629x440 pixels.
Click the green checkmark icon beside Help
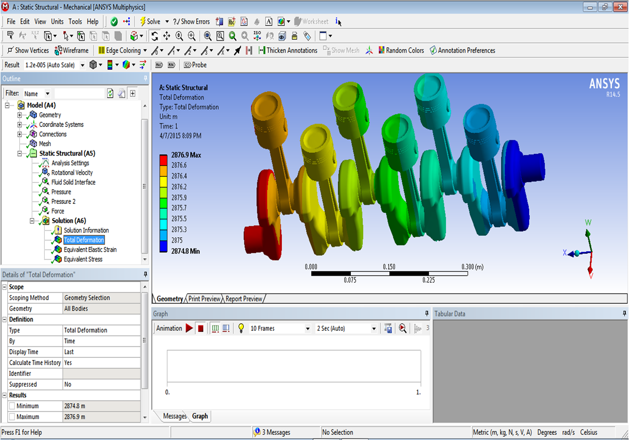[114, 22]
